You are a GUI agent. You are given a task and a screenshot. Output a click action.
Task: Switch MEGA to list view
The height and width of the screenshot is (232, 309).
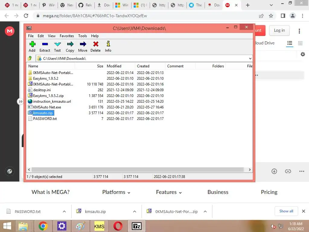pyautogui.click(x=289, y=43)
